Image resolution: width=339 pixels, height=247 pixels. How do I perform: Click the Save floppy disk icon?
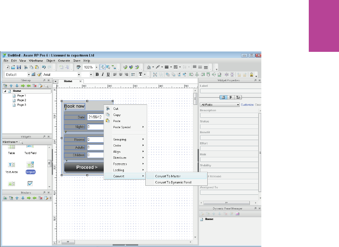(x=19, y=67)
